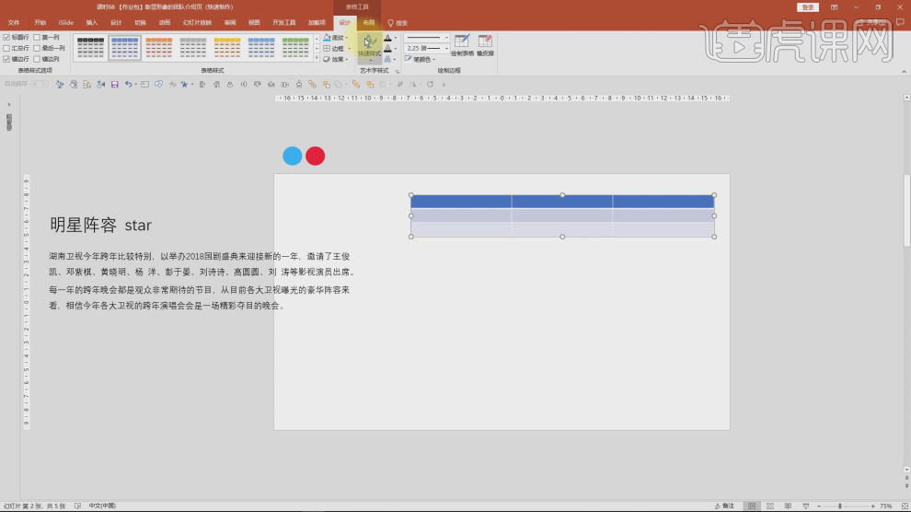Click the 搜索 (search) lightbulb box
Screen dimensions: 911x512
(x=398, y=23)
